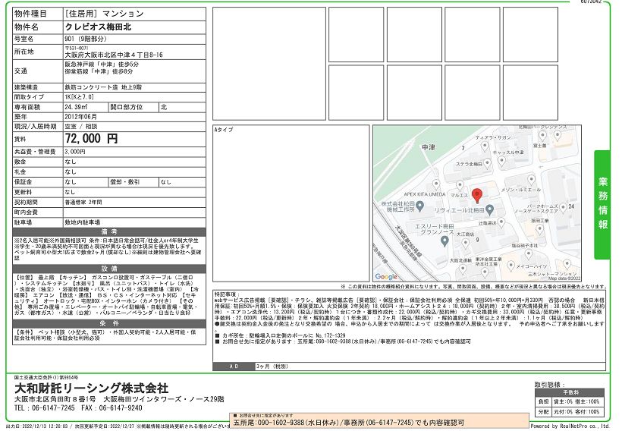622x431 pixels.
Task: Select the status 空室 / 相談
Action: point(81,127)
